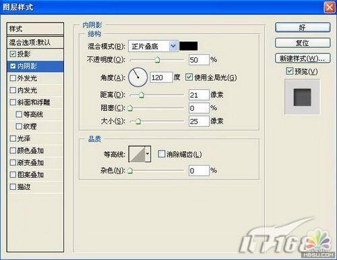Select the 内阴影 row label
Image resolution: width=337 pixels, height=260 pixels.
click(x=27, y=66)
